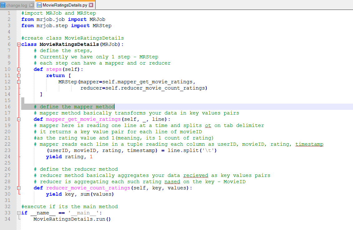The image size is (353, 230).
Task: Close the MovieRatingsDetails.py tab
Action: (91, 5)
